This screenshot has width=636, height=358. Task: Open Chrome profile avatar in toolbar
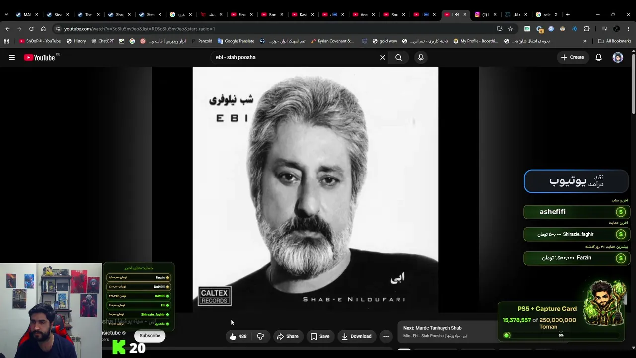click(x=617, y=29)
